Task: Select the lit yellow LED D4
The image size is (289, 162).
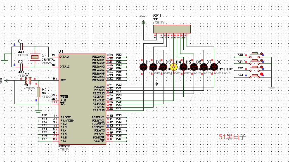Action: tap(173, 67)
